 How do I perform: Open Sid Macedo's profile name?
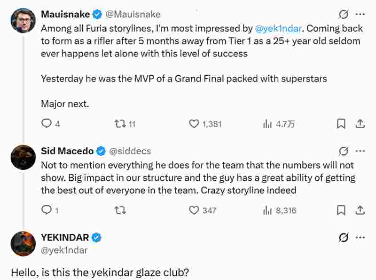tap(67, 151)
